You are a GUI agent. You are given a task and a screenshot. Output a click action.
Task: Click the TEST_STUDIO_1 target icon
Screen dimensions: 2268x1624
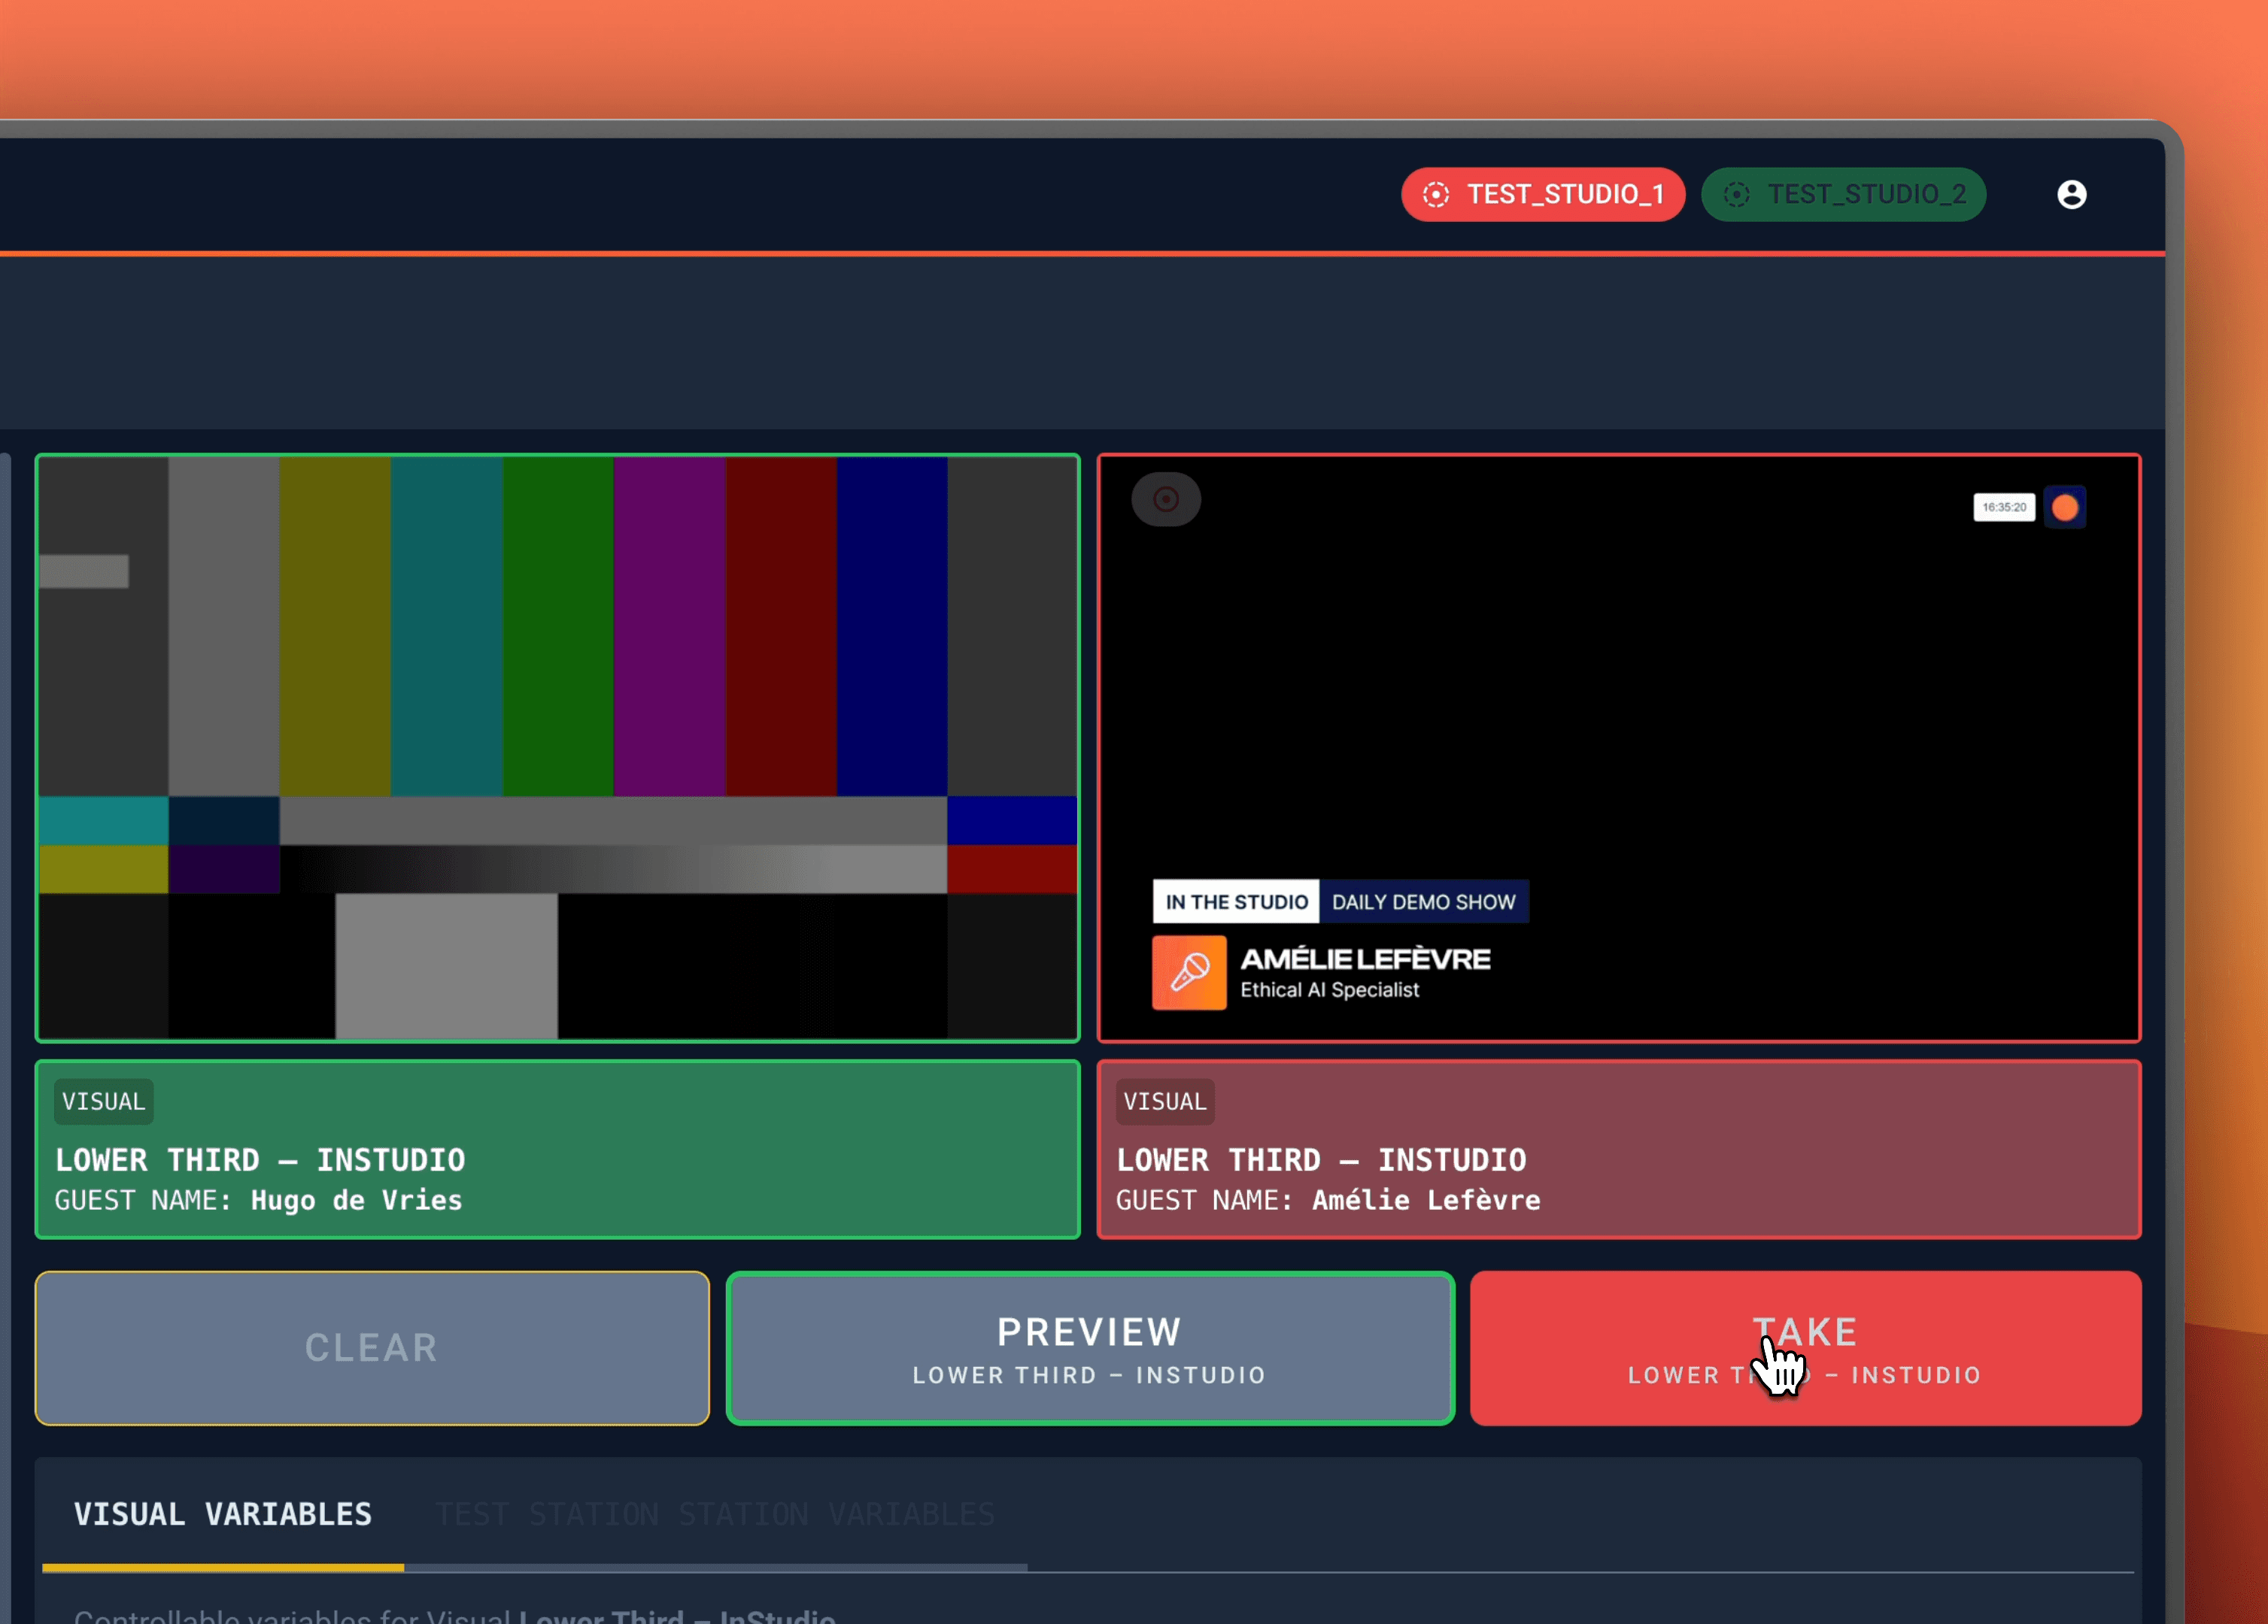coord(1436,194)
